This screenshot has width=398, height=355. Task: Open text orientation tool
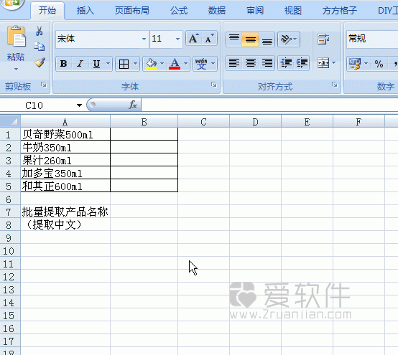click(286, 39)
